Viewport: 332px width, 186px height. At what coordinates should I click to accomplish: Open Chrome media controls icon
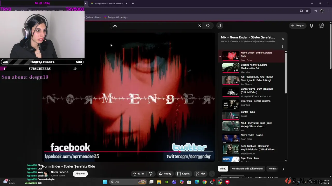316,11
